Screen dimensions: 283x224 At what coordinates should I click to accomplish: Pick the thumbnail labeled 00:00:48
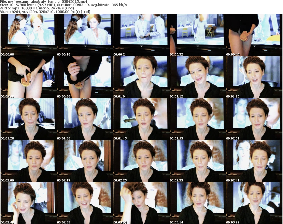pyautogui.click(x=28, y=77)
